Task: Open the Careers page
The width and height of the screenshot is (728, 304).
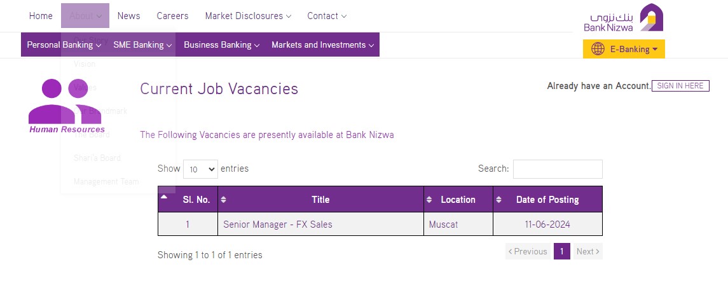Action: click(173, 16)
